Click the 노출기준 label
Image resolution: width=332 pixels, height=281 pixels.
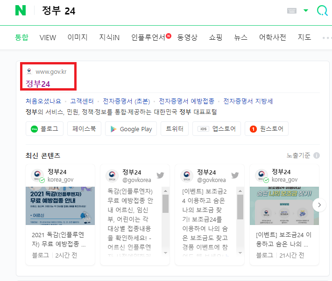pyautogui.click(x=298, y=155)
